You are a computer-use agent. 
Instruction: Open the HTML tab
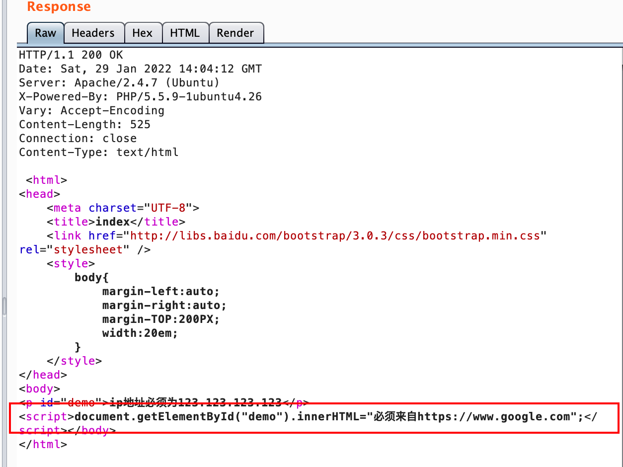click(185, 33)
